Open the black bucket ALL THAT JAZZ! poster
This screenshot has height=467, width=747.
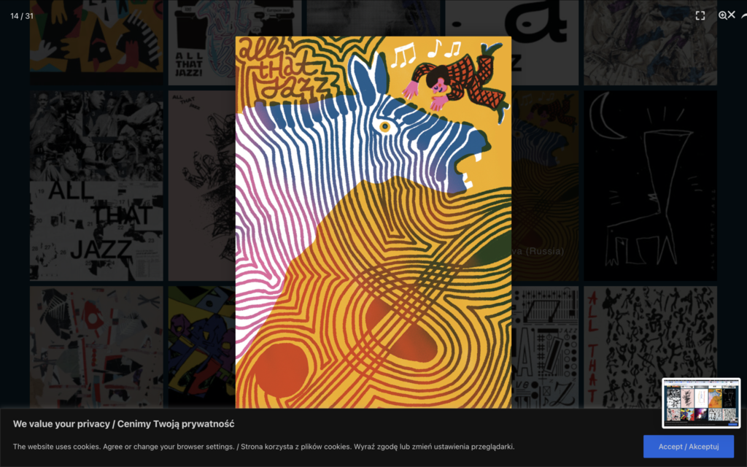[201, 42]
